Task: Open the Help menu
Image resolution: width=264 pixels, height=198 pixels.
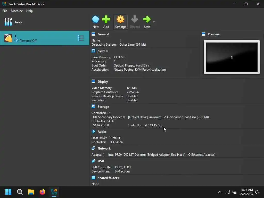Action: (29, 11)
